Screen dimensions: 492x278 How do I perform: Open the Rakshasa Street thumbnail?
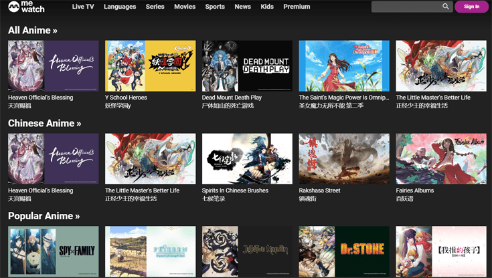pos(344,158)
